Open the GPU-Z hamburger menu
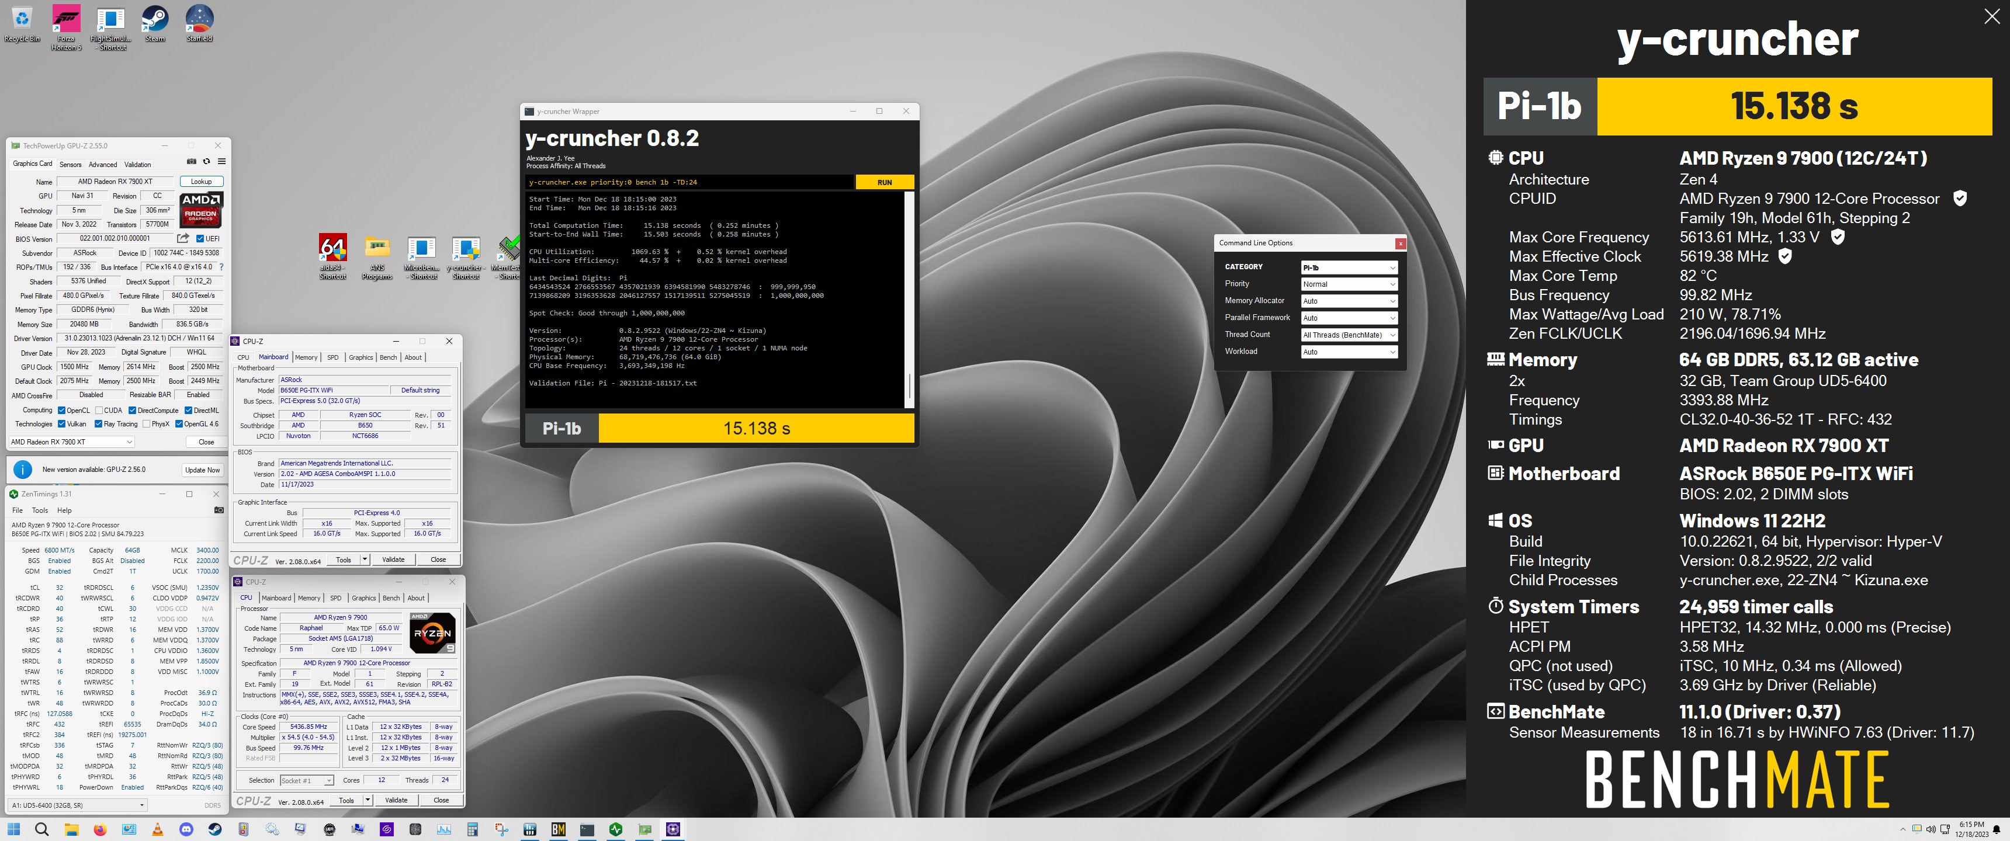The height and width of the screenshot is (841, 2010). [x=221, y=162]
